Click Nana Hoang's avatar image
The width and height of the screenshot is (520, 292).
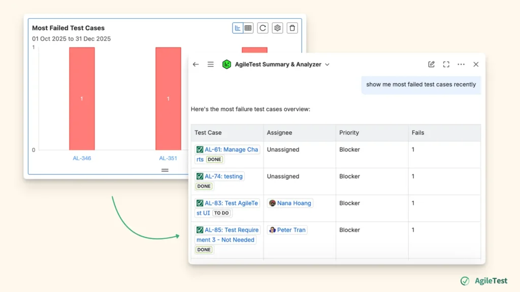pyautogui.click(x=272, y=203)
